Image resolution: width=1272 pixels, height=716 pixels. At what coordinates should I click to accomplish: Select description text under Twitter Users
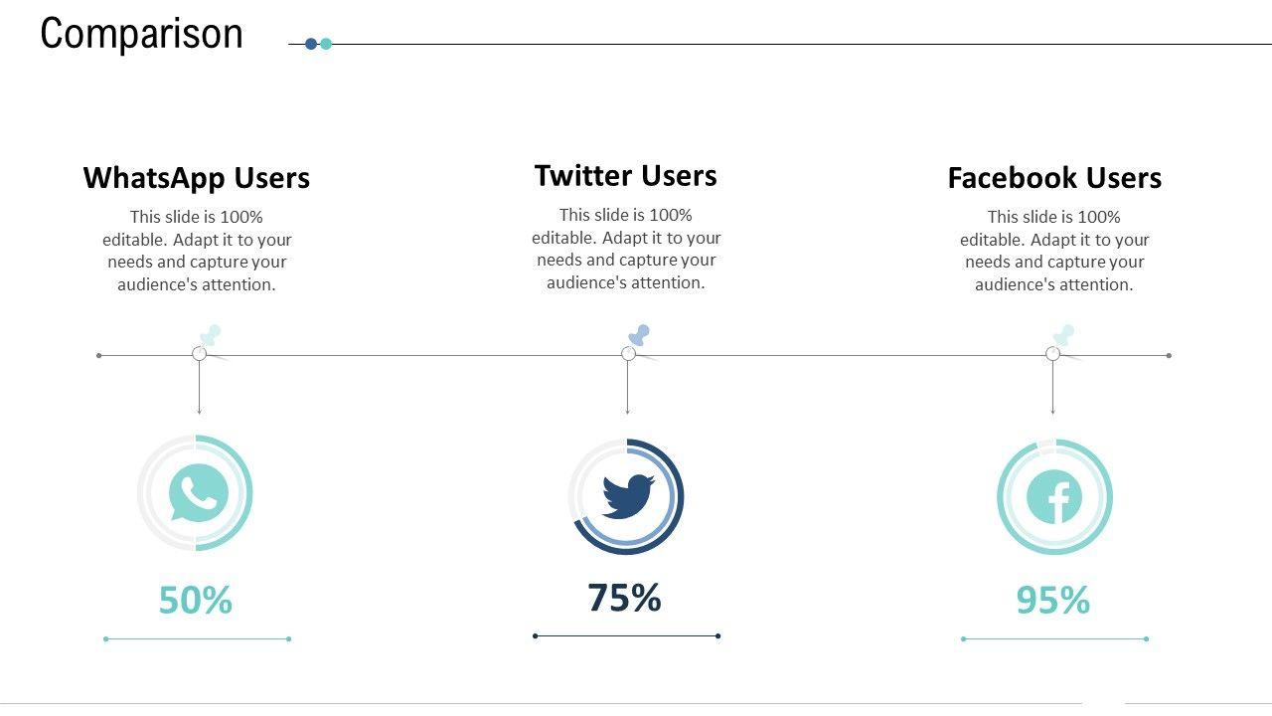[x=626, y=249]
